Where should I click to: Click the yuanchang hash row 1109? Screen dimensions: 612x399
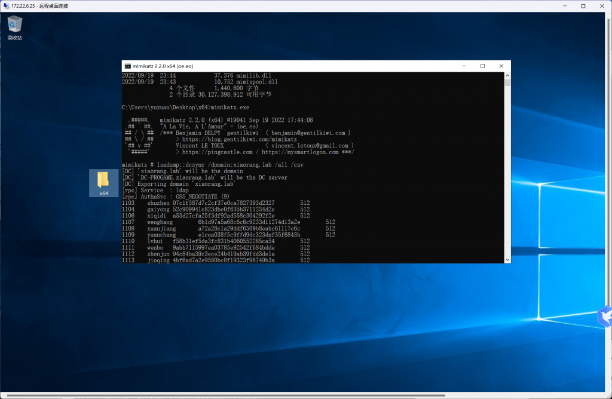(228, 235)
